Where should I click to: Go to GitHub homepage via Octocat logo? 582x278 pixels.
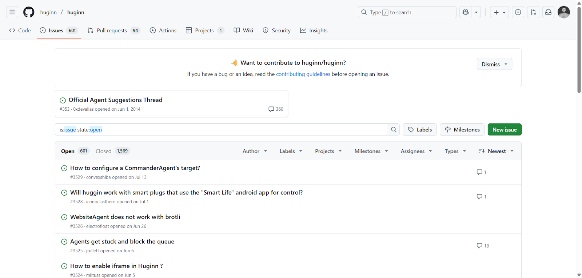(29, 12)
